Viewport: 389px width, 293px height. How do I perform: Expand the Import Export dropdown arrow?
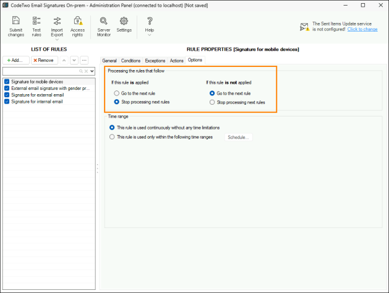(x=57, y=40)
